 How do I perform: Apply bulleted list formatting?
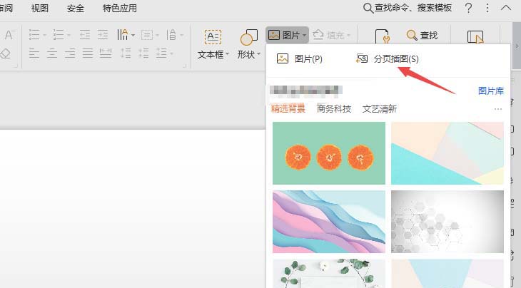(x=34, y=34)
